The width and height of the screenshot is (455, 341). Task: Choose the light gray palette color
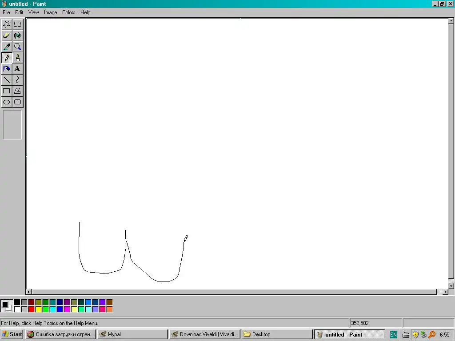point(24,309)
